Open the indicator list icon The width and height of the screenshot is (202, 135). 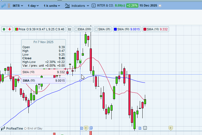[x=70, y=29]
